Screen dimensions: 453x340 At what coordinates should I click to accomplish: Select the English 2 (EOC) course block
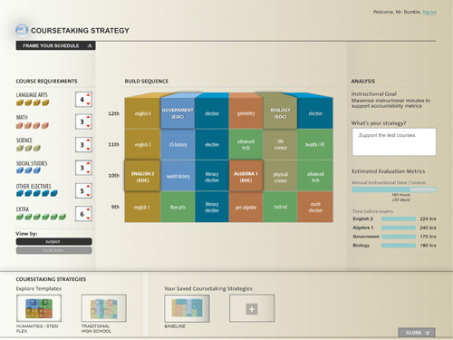pos(142,176)
